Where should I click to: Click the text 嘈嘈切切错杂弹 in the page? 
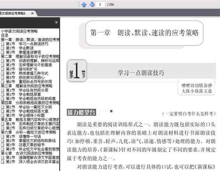point(197,86)
